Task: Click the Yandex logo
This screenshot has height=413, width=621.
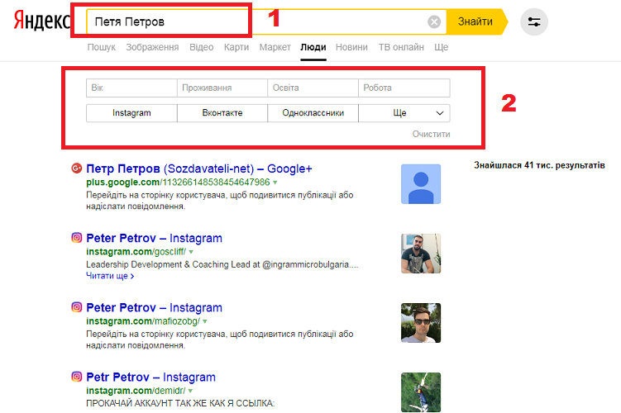Action: click(41, 21)
